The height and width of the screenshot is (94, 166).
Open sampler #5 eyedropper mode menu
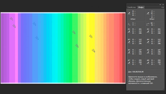129,53
